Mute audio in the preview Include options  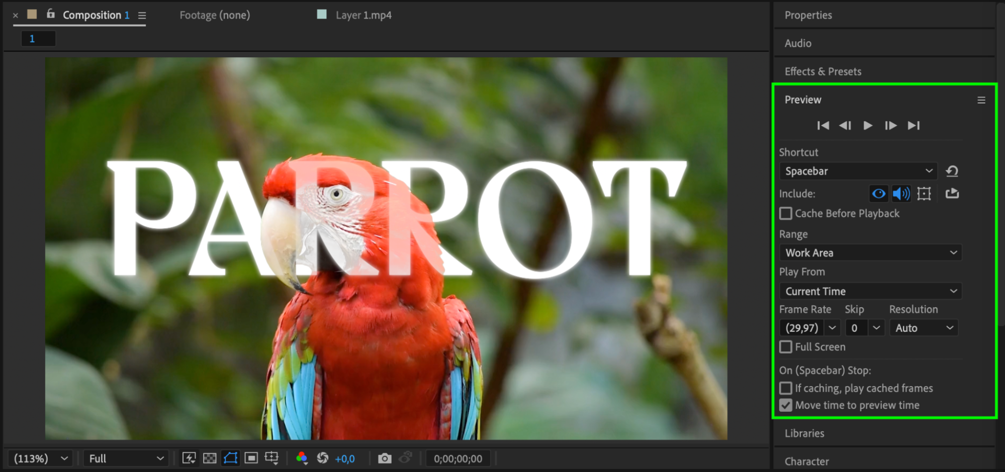[901, 194]
